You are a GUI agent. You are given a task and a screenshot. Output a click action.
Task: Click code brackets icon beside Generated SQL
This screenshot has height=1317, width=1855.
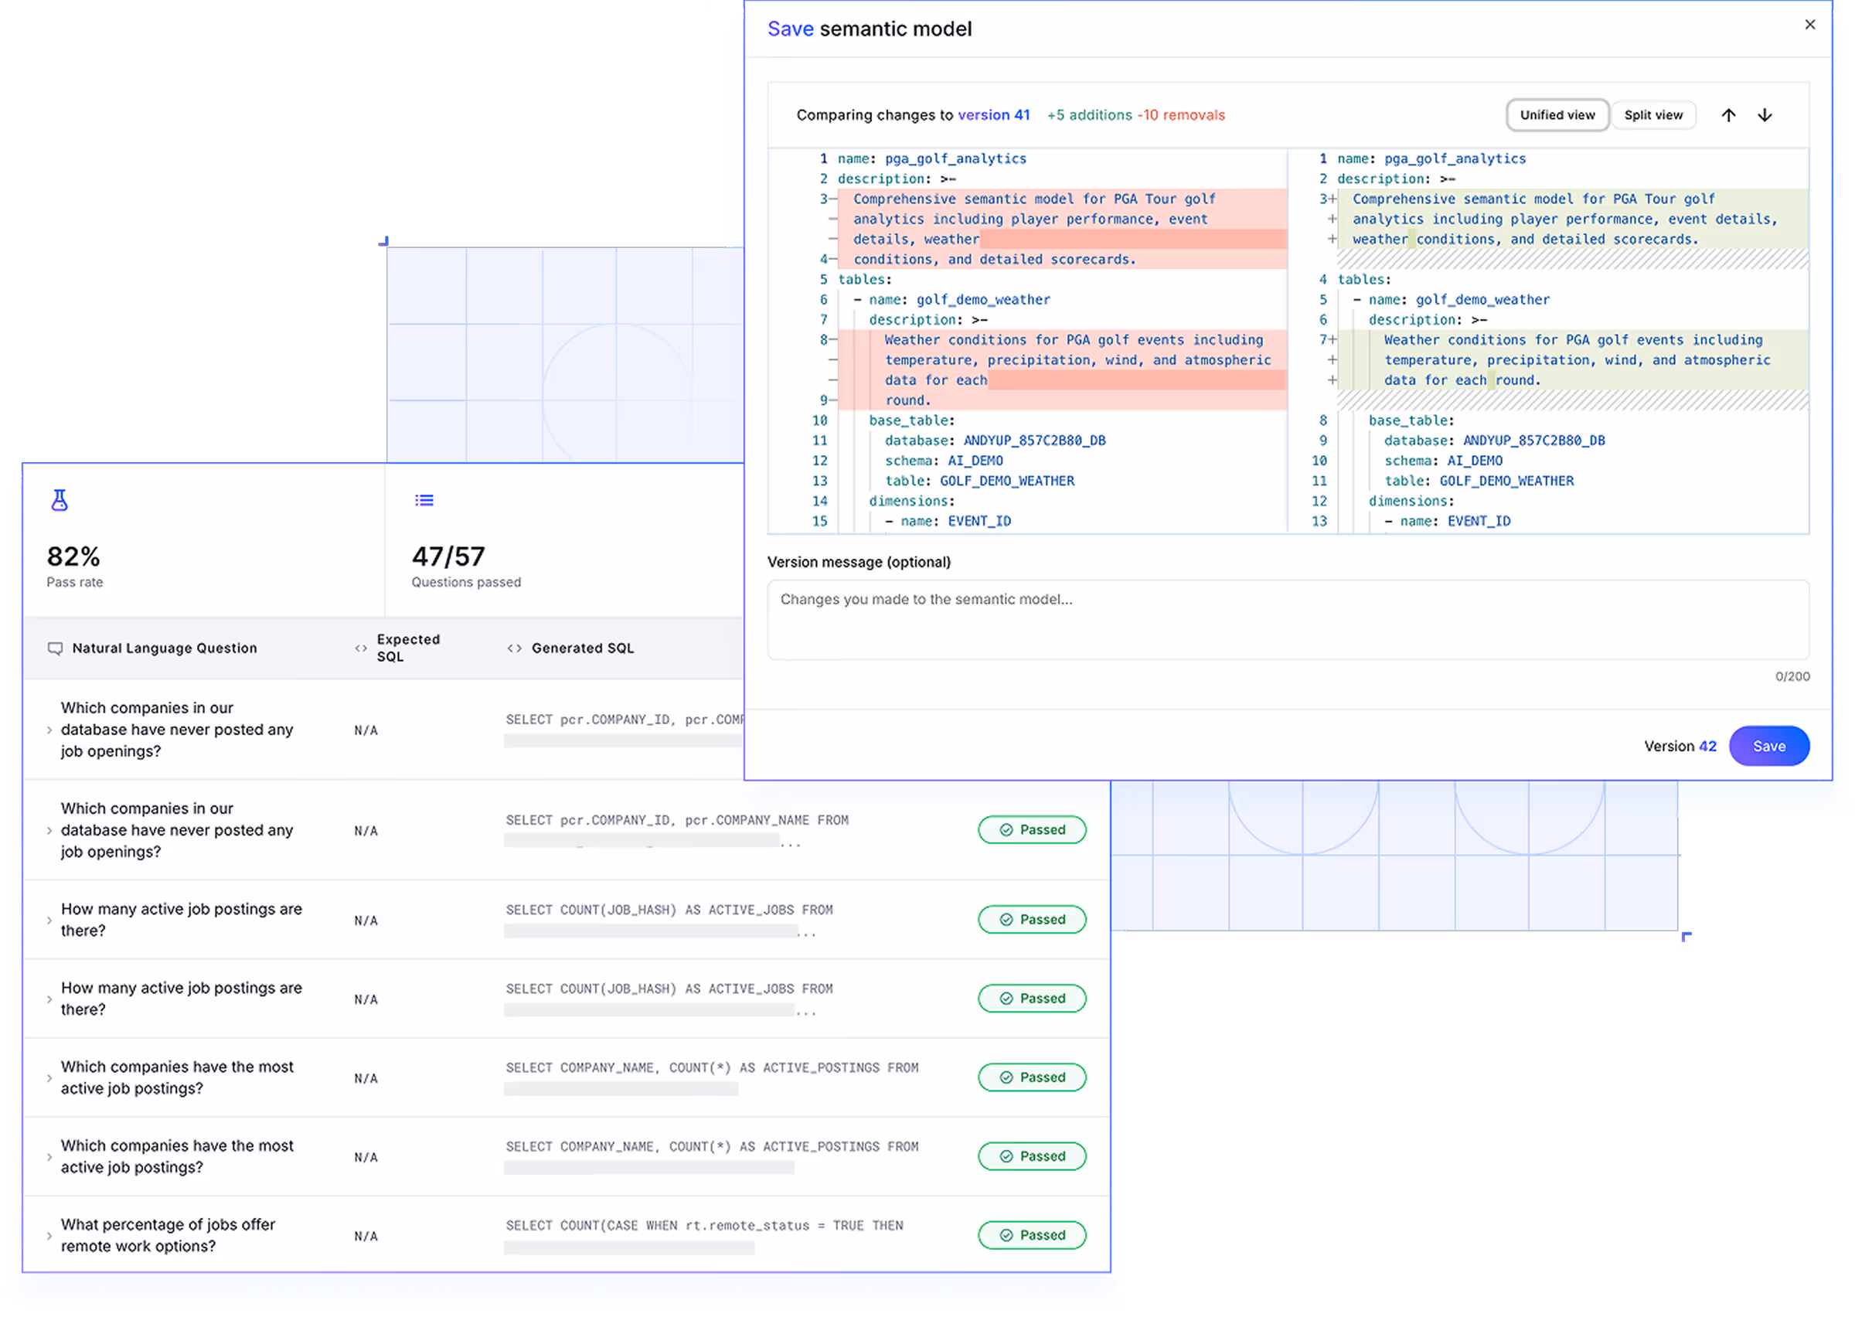514,648
